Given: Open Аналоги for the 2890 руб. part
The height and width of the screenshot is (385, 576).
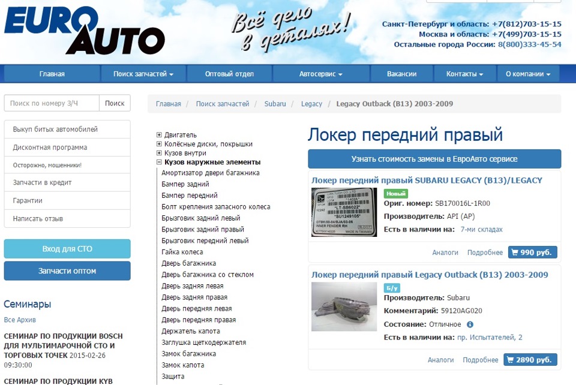Looking at the screenshot, I should coord(440,360).
